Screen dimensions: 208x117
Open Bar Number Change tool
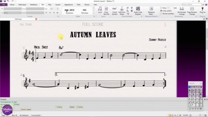[x=182, y=11]
